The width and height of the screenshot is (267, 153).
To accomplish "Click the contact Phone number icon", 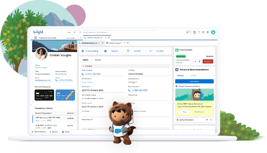I will click(x=56, y=80).
